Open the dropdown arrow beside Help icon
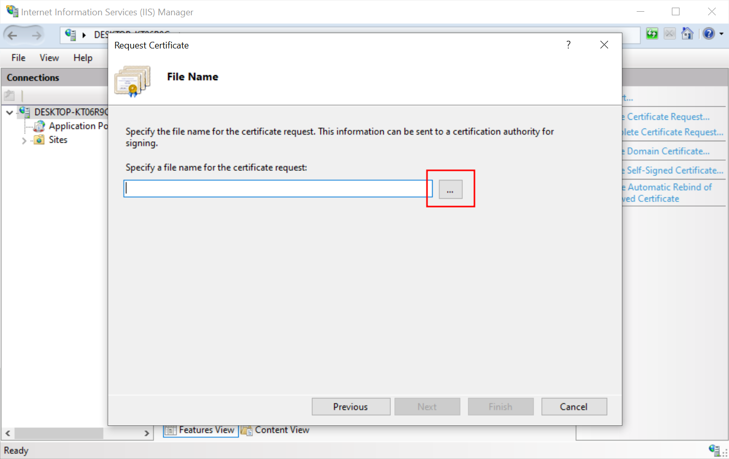Image resolution: width=729 pixels, height=459 pixels. (x=721, y=34)
